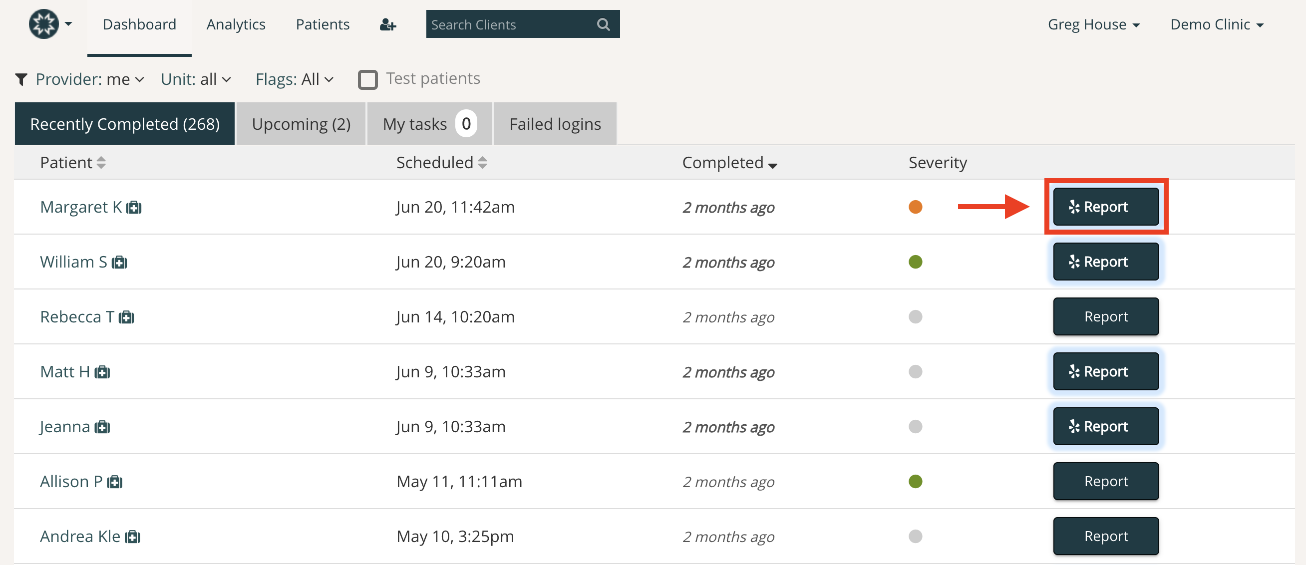Click the medical kit icon beside Andrea Kle
This screenshot has height=565, width=1306.
[132, 537]
